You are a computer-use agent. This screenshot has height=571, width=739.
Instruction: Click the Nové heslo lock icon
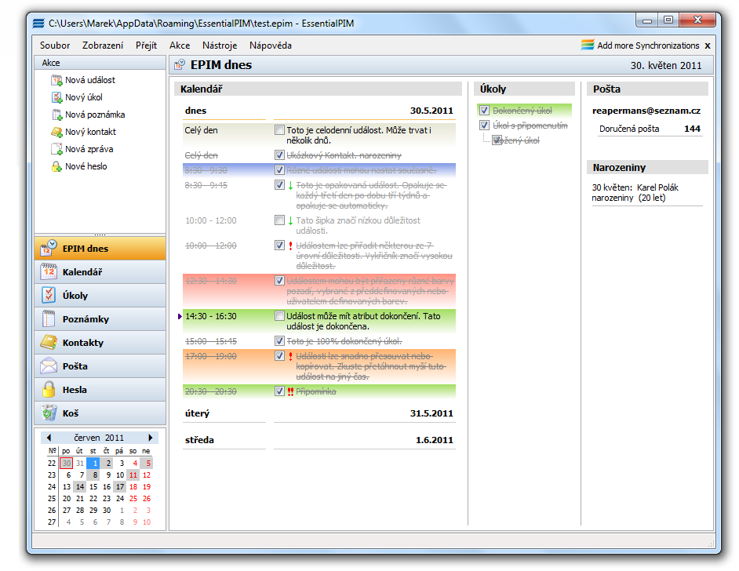click(x=56, y=167)
